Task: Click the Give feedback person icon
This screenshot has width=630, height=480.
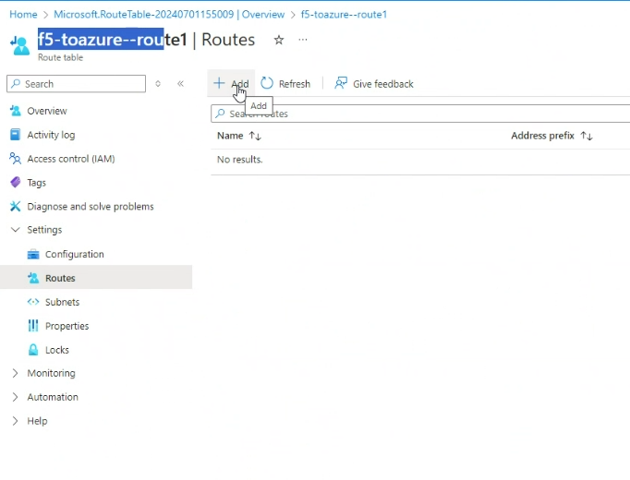Action: click(341, 83)
